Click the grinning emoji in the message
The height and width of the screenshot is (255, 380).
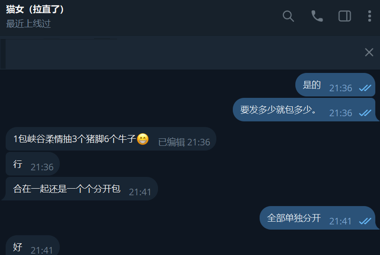143,139
